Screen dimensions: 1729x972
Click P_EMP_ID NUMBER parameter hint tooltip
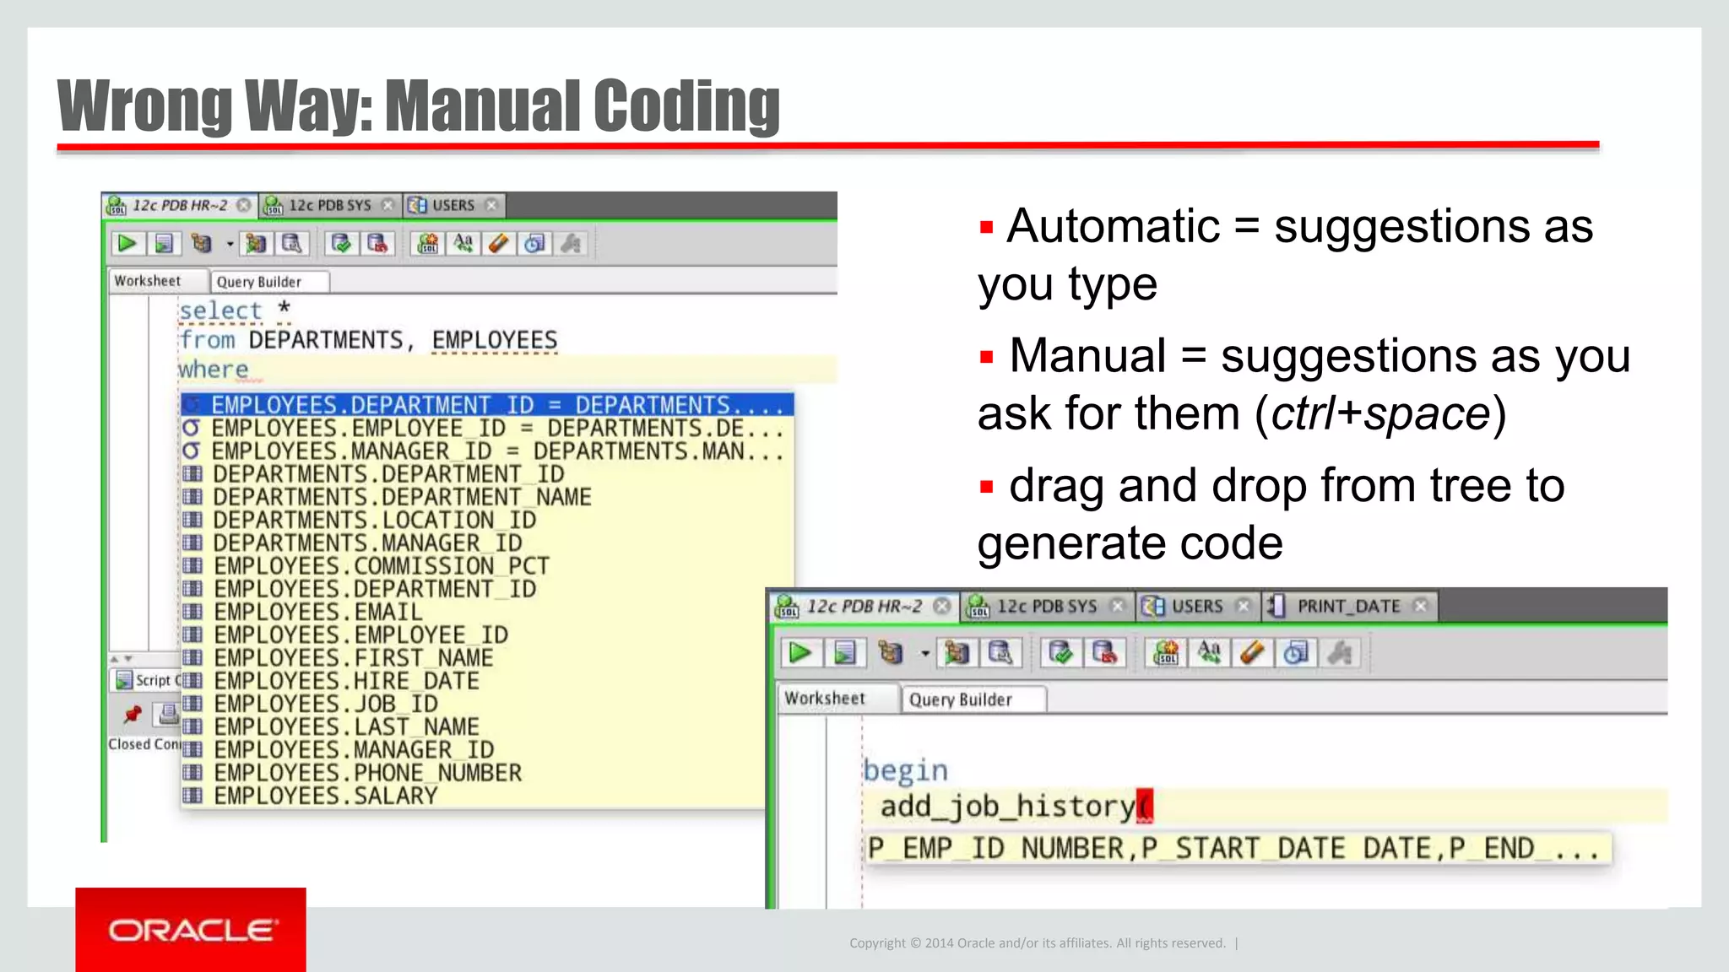[1238, 848]
